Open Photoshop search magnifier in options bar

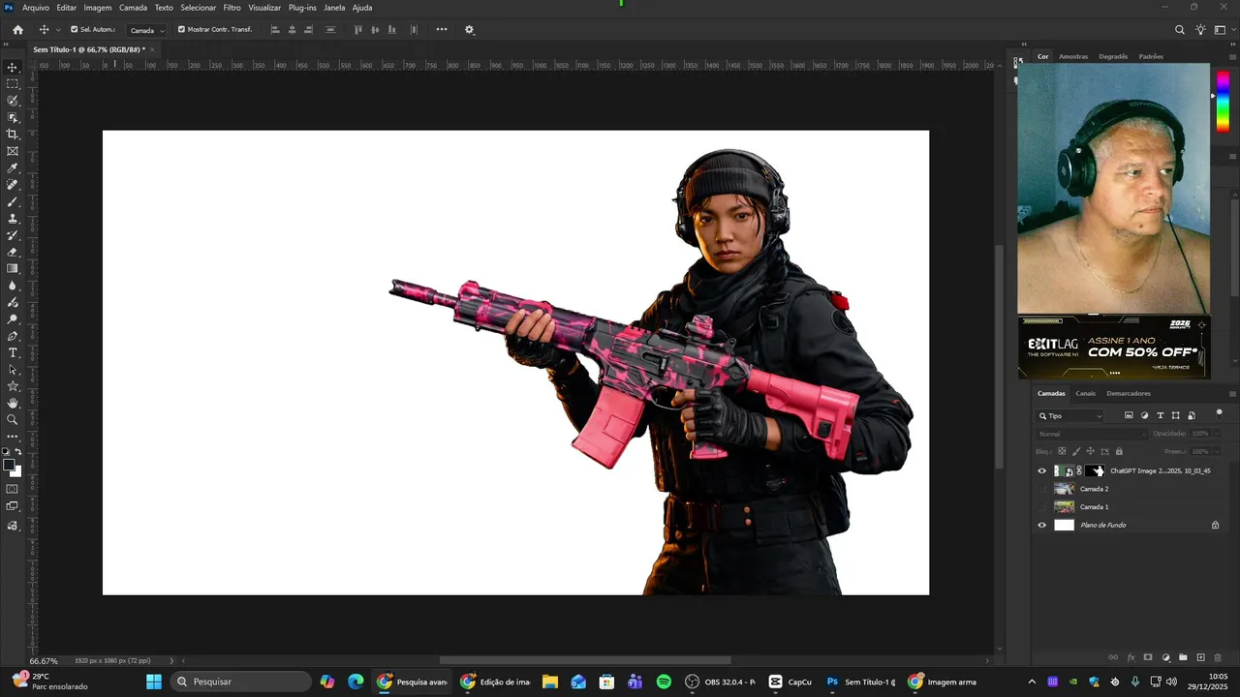(1180, 29)
